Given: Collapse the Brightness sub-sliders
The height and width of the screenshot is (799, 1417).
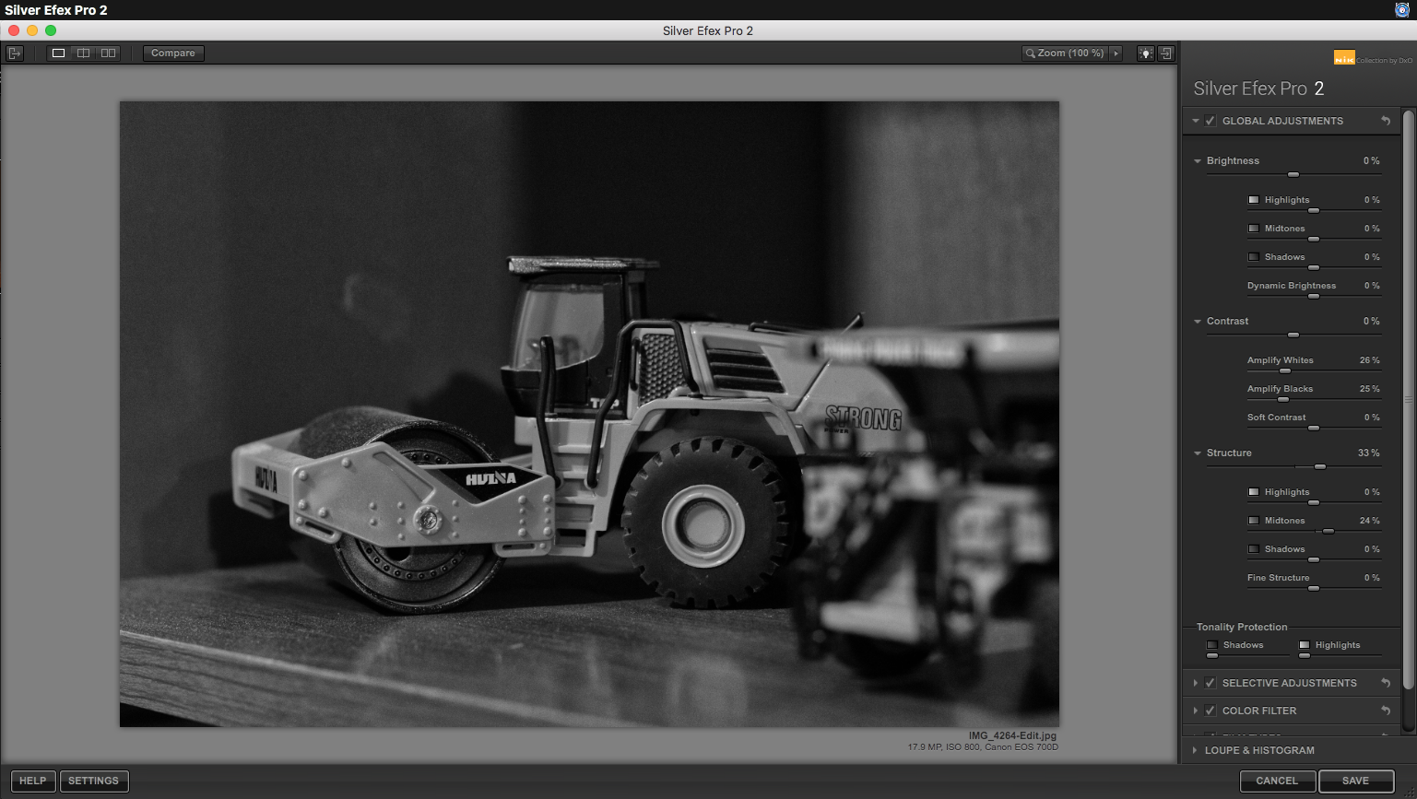Looking at the screenshot, I should click(1198, 161).
